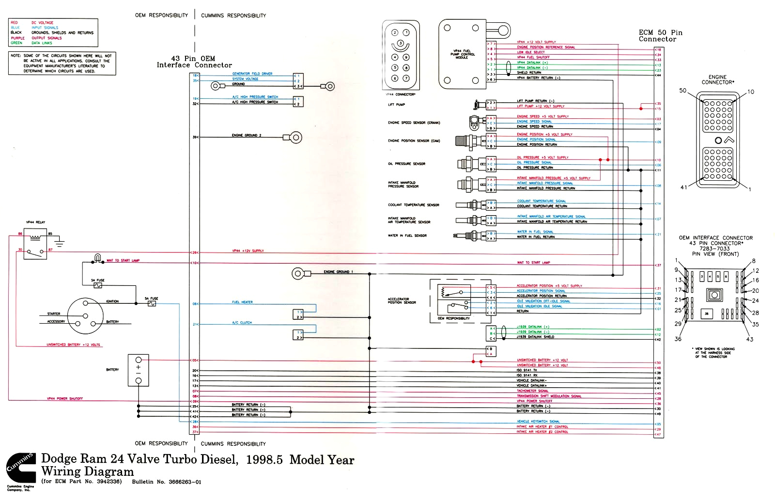Image resolution: width=775 pixels, height=503 pixels.
Task: Select the VP44 fuel pump control module
Action: (463, 53)
